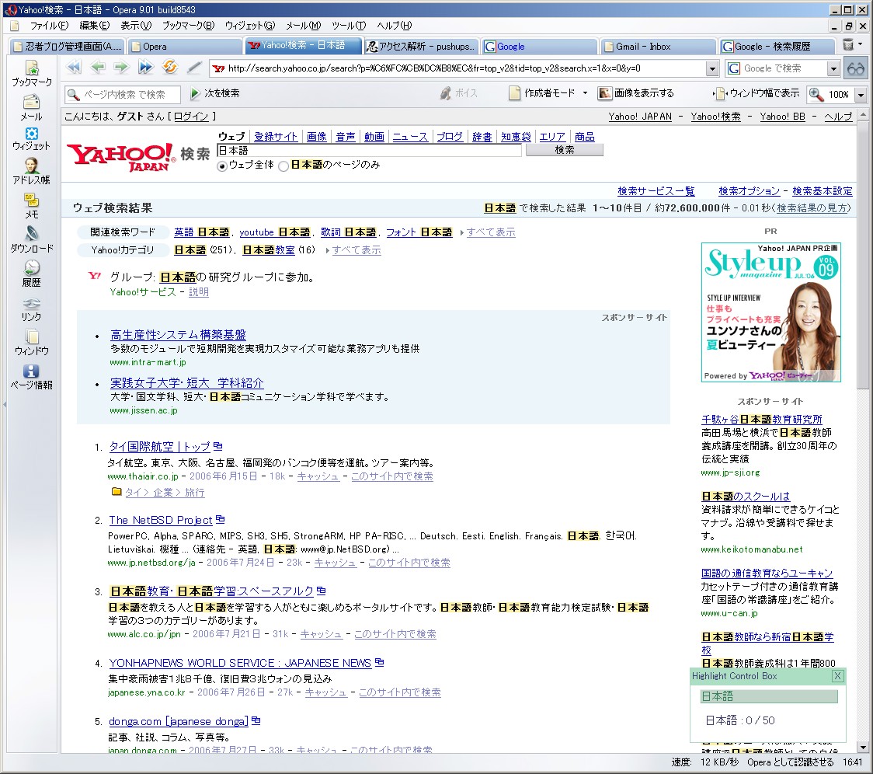Toggle 作成者モード author mode
The height and width of the screenshot is (774, 873).
click(541, 93)
